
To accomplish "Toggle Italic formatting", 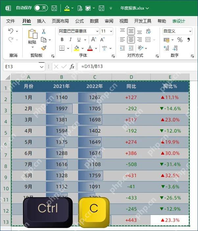I will coord(71,39).
